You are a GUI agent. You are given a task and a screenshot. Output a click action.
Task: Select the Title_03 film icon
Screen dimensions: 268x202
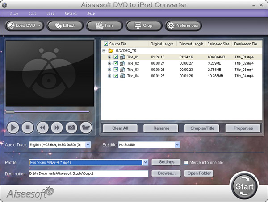122,70
